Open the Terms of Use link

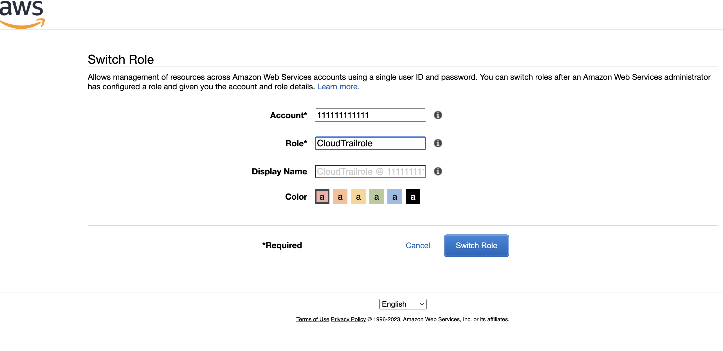tap(313, 319)
